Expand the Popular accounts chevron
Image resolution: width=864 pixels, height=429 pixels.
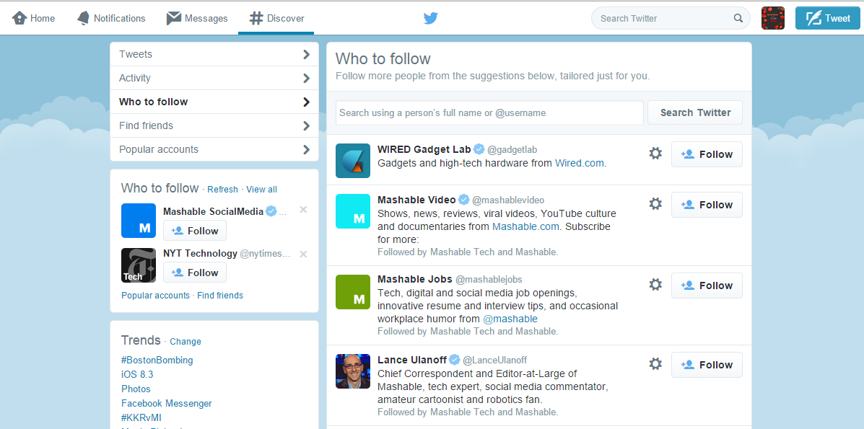coord(305,149)
